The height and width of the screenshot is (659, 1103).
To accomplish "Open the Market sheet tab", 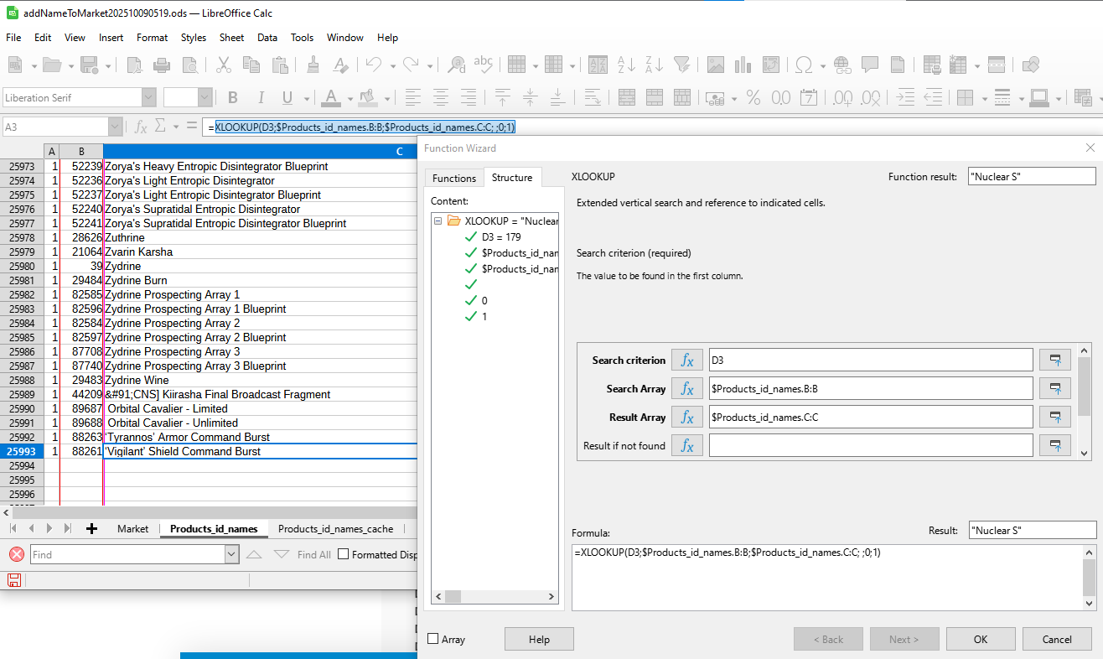I will click(x=132, y=529).
